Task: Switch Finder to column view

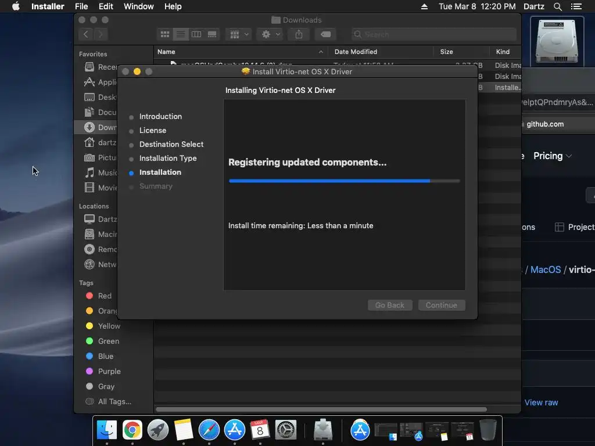Action: 196,34
